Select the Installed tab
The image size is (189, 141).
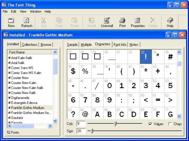(13, 44)
